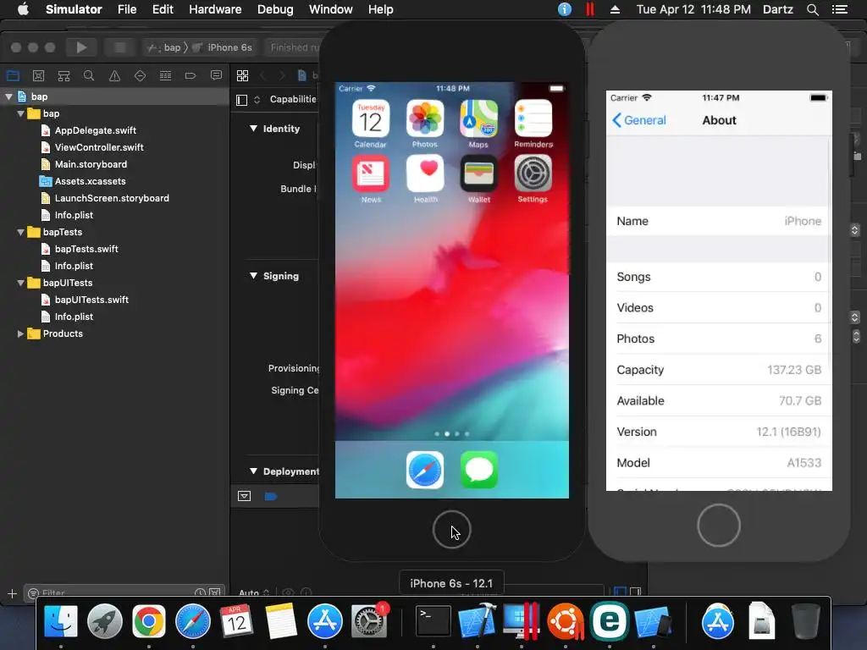
Task: Open the Window menu
Action: [331, 9]
